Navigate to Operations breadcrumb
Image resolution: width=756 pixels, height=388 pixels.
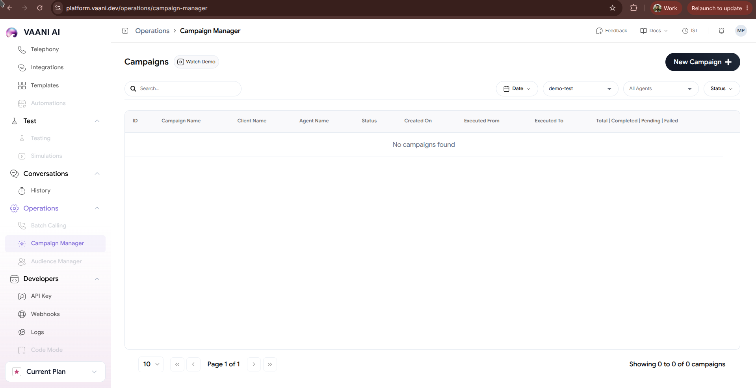coord(152,31)
